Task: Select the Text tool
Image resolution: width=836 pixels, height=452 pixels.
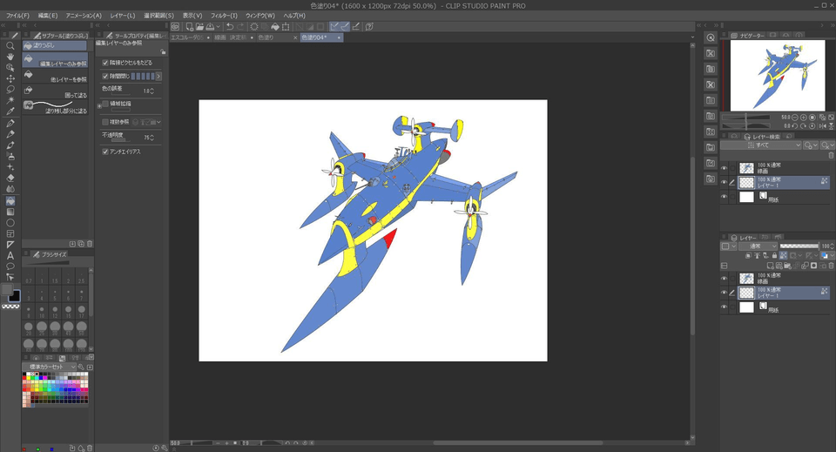Action: (x=10, y=255)
